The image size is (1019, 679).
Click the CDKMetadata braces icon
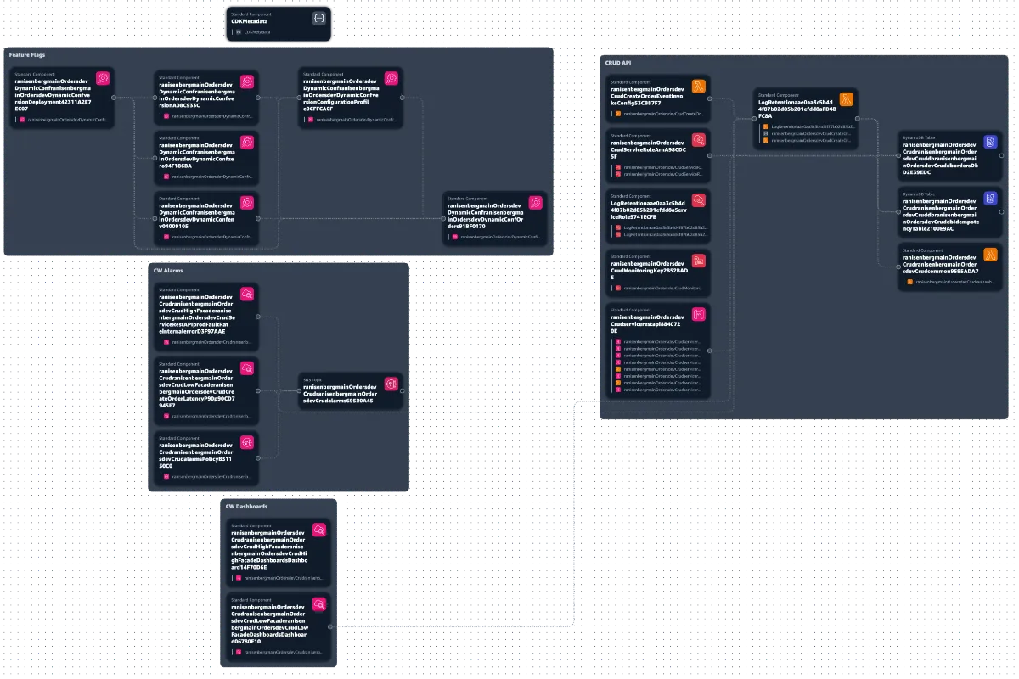[319, 18]
